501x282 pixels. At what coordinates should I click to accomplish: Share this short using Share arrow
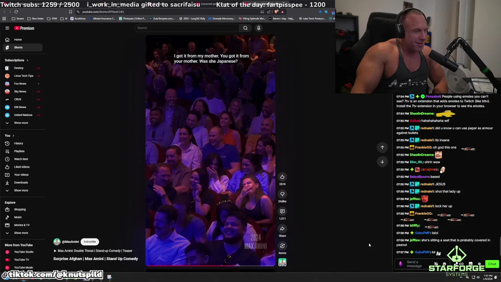click(x=282, y=229)
